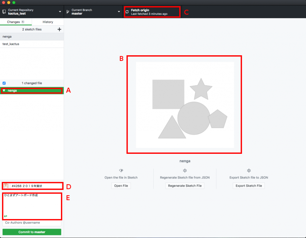The image size is (306, 238).
Task: Collapse the nenga changed file triangle
Action: (4, 90)
